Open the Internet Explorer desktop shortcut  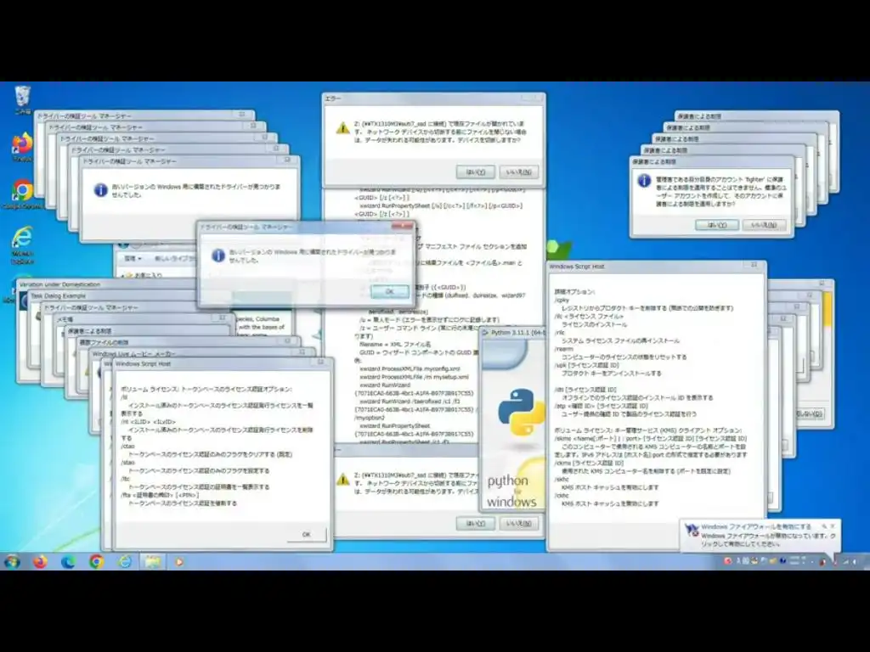[22, 238]
